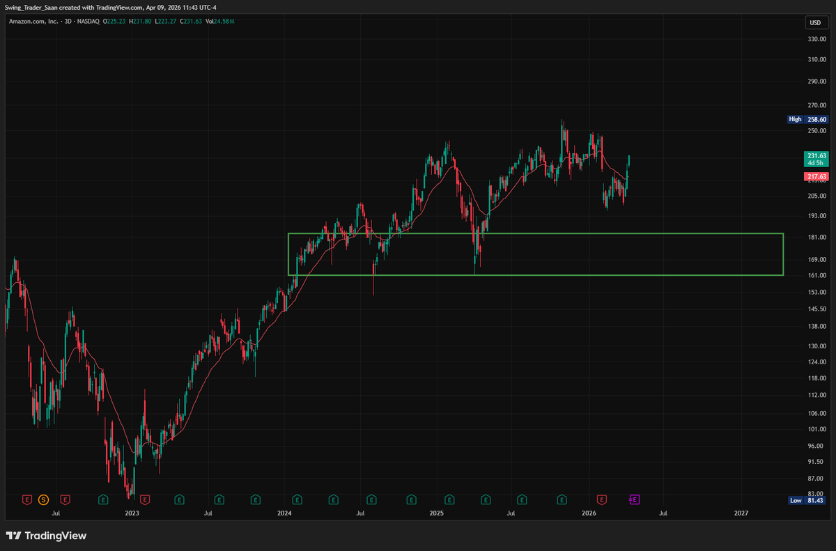The height and width of the screenshot is (551, 836).
Task: Click the 2024 label on time axis
Action: coord(284,513)
